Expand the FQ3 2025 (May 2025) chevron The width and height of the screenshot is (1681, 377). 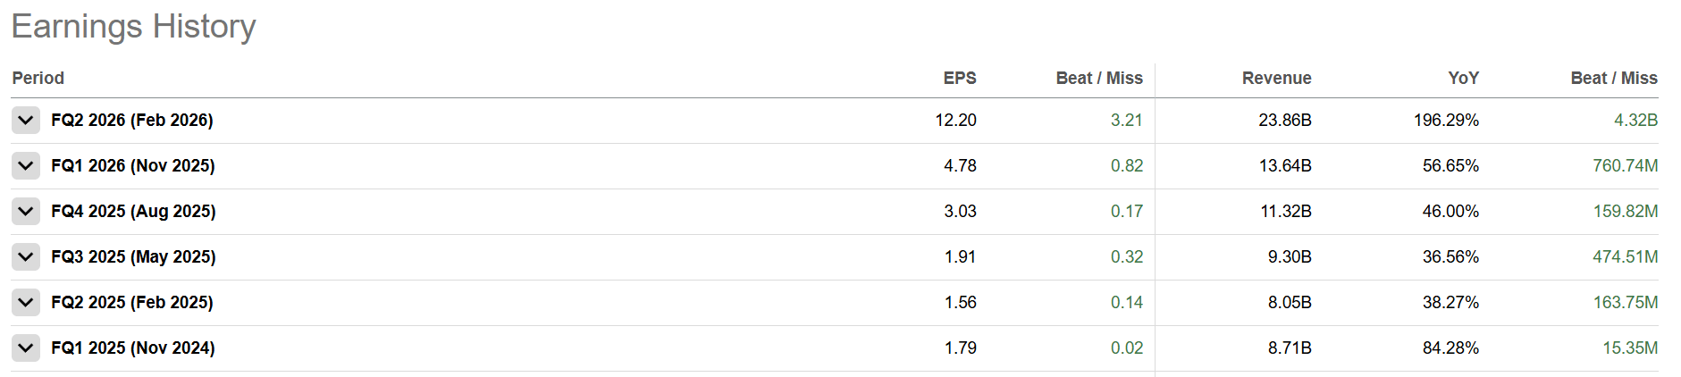coord(26,256)
